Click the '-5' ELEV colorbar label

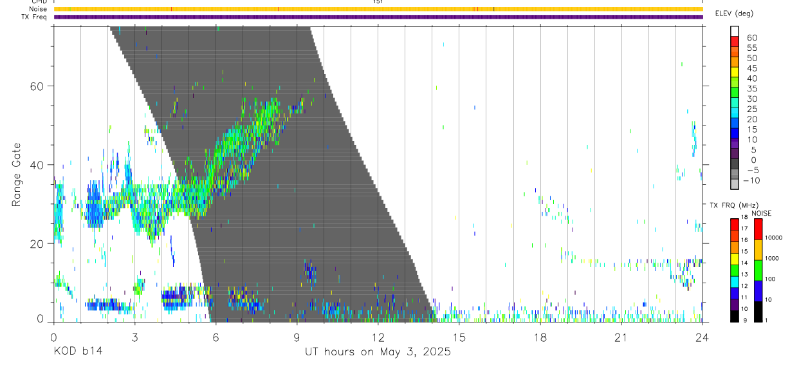[x=753, y=170]
